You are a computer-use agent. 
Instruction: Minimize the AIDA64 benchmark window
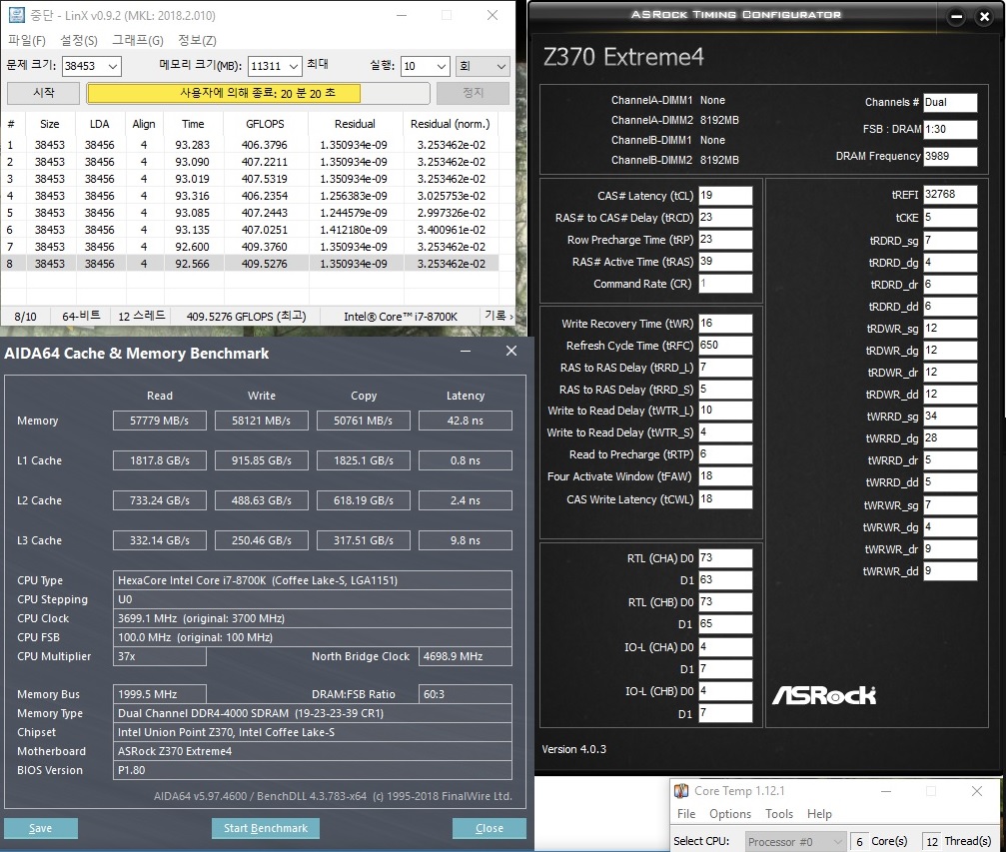click(x=466, y=351)
